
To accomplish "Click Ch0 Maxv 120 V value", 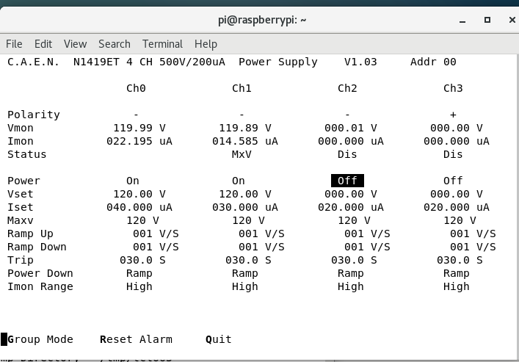I will point(142,220).
